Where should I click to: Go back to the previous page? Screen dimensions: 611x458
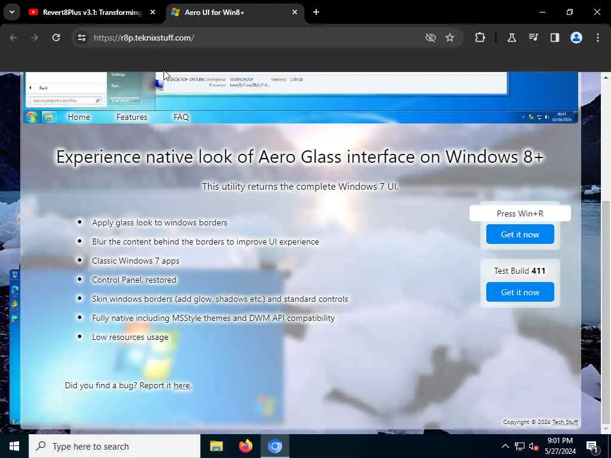pos(13,38)
